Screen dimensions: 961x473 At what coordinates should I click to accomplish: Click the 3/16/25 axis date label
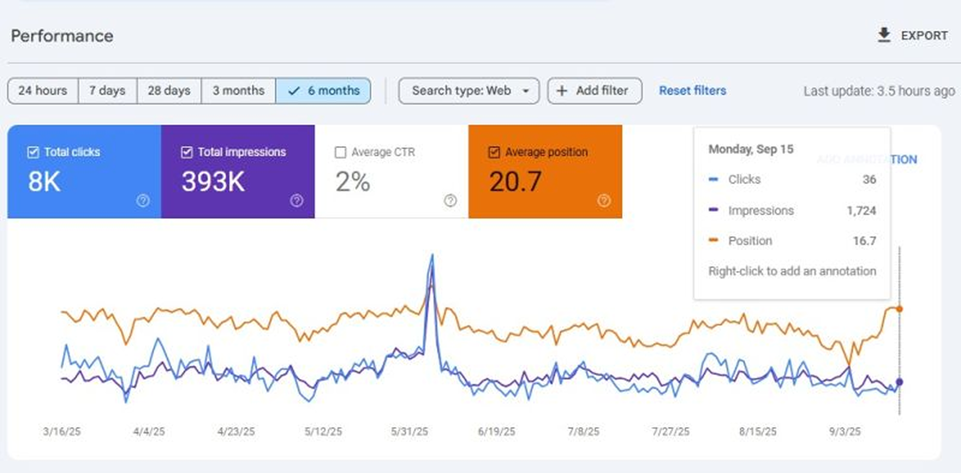click(62, 431)
